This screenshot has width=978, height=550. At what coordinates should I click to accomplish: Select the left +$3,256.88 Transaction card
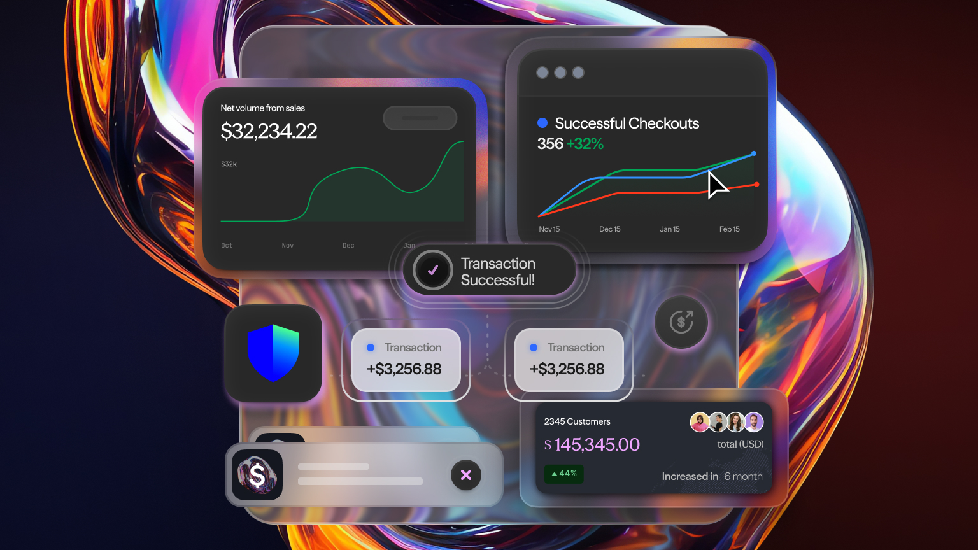[x=406, y=360]
